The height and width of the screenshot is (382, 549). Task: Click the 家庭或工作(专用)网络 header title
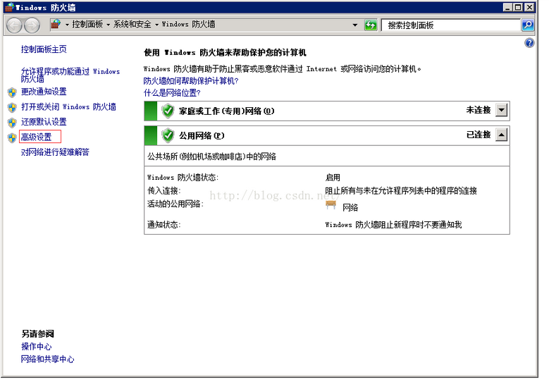click(x=226, y=111)
